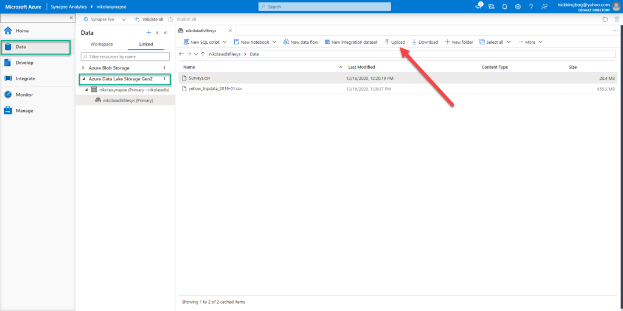This screenshot has height=311, width=623.
Task: Add a new resource with plus icon
Action: coord(148,33)
